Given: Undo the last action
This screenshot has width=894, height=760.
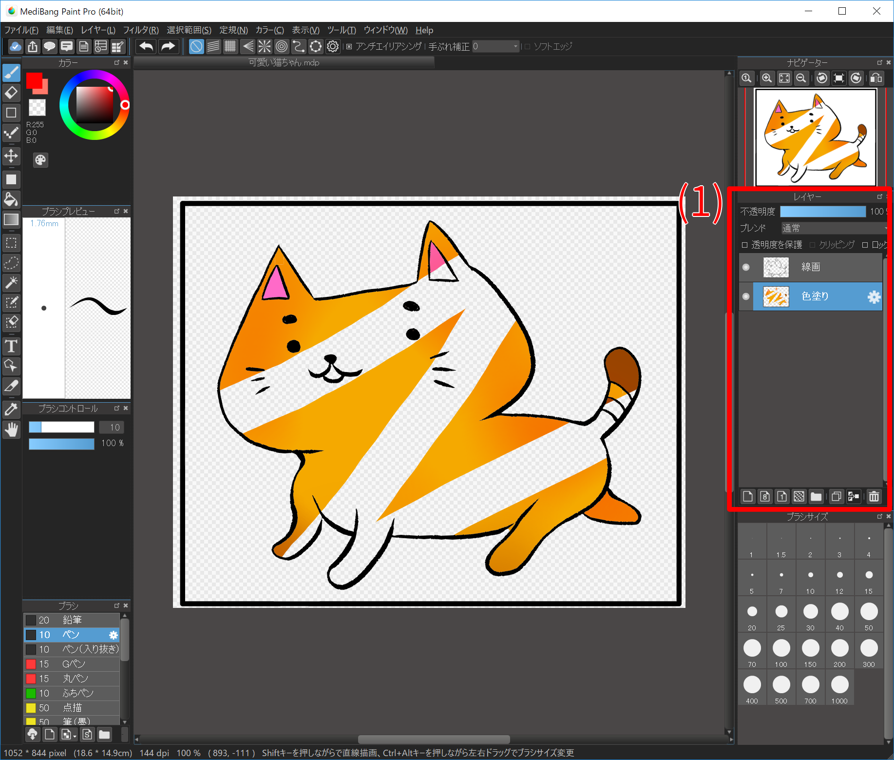Looking at the screenshot, I should (145, 46).
